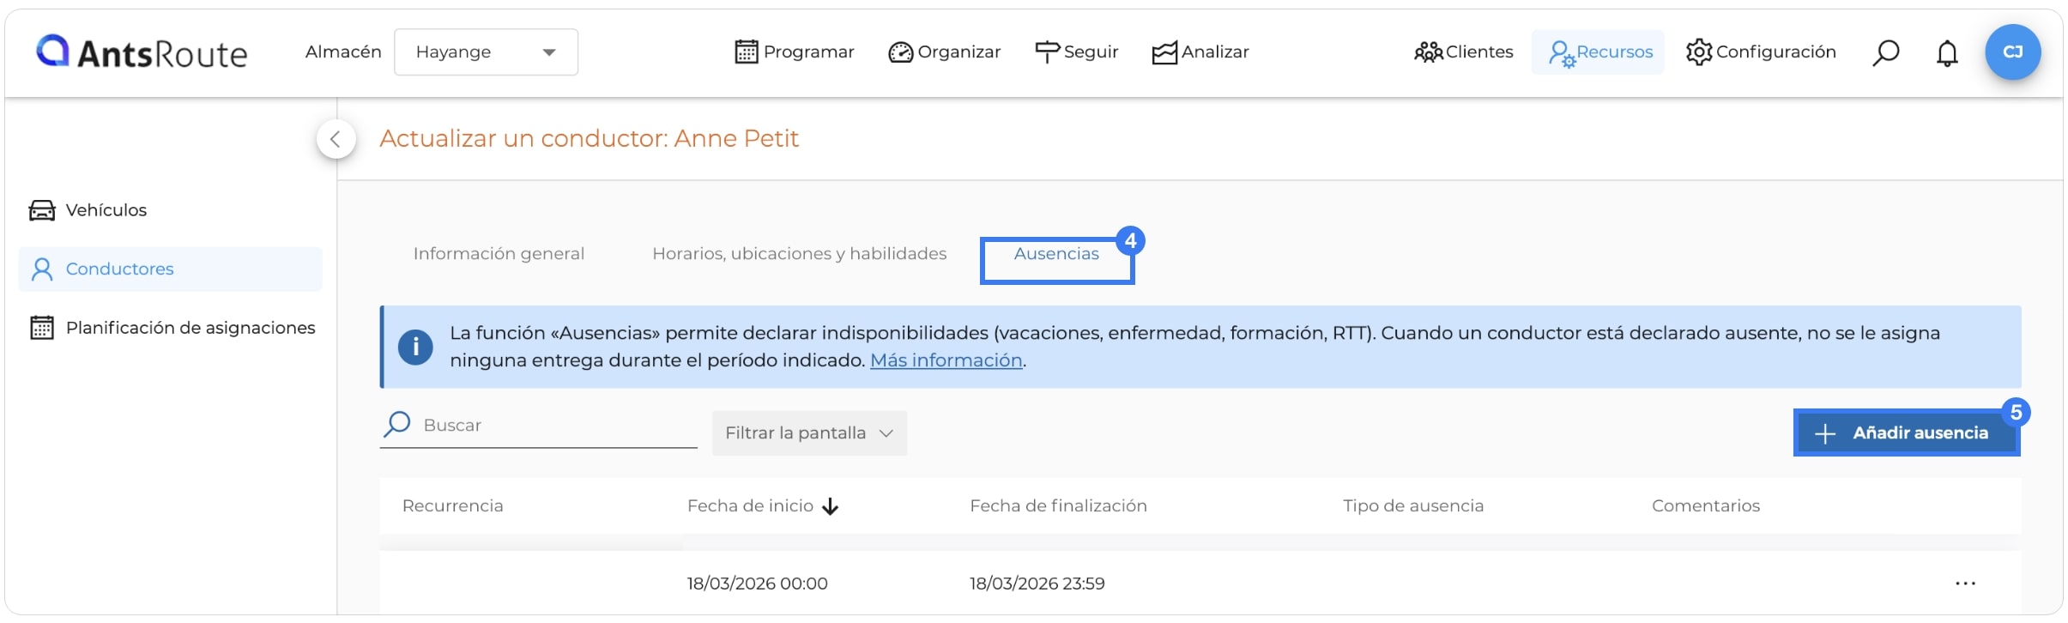Image resolution: width=2068 pixels, height=623 pixels.
Task: Sort by Tipo de ausencia column
Action: tap(1413, 506)
